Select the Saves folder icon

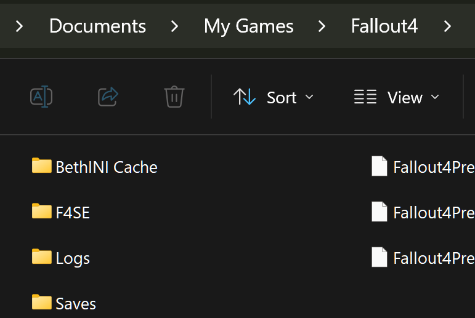click(42, 301)
